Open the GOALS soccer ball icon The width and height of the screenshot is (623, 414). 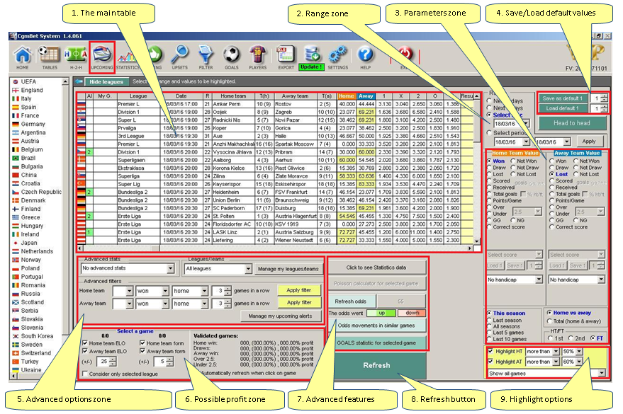coord(232,57)
